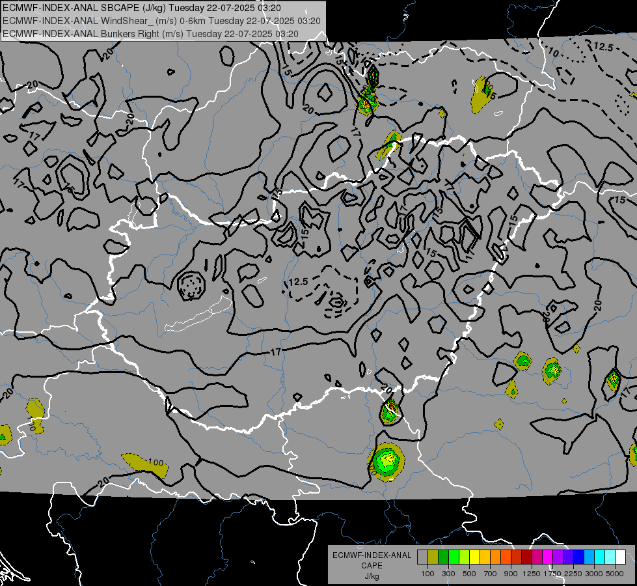637x586 pixels.
Task: Select the dark red legend swatch
Action: (x=526, y=557)
